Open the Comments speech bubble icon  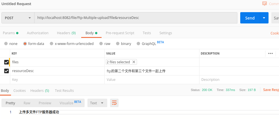265,4
